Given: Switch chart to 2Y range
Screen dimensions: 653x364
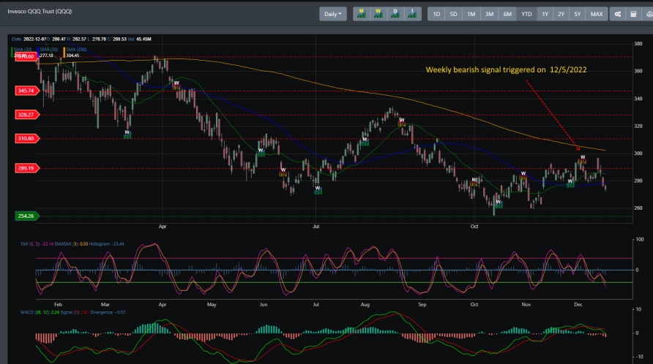Looking at the screenshot, I should 561,14.
